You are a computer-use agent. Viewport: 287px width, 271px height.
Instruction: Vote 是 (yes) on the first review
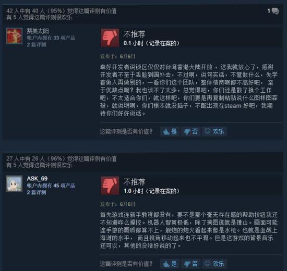(x=170, y=131)
